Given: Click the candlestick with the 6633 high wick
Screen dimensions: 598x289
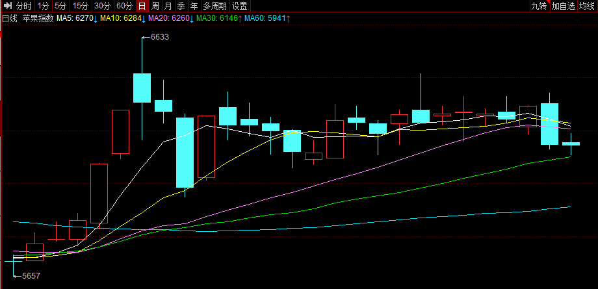Looking at the screenshot, I should pyautogui.click(x=142, y=88).
